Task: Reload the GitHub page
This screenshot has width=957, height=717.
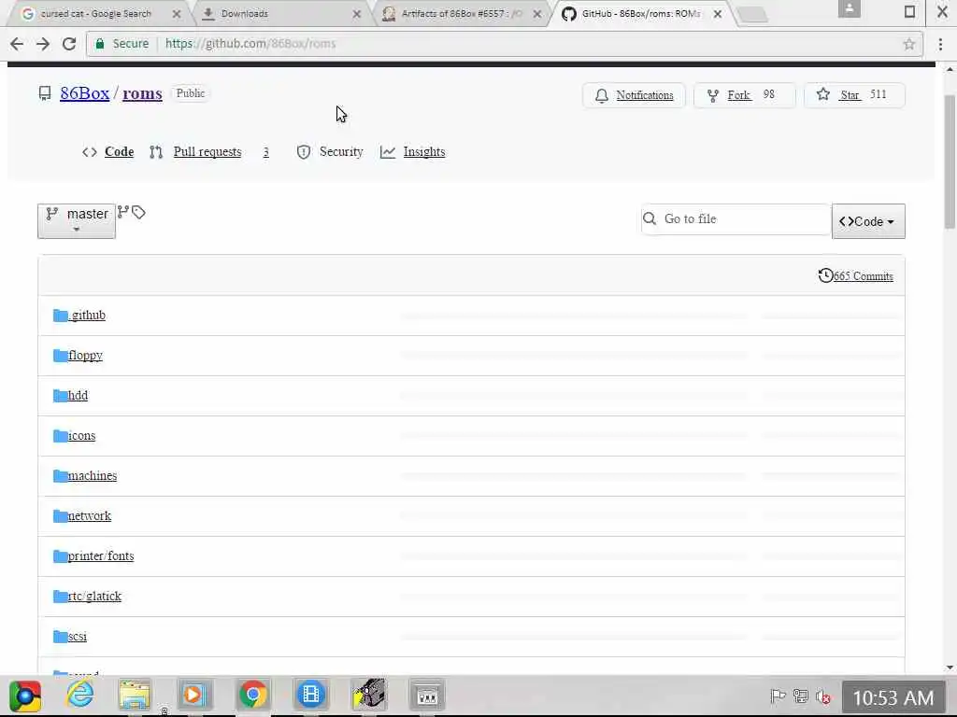Action: [x=69, y=43]
